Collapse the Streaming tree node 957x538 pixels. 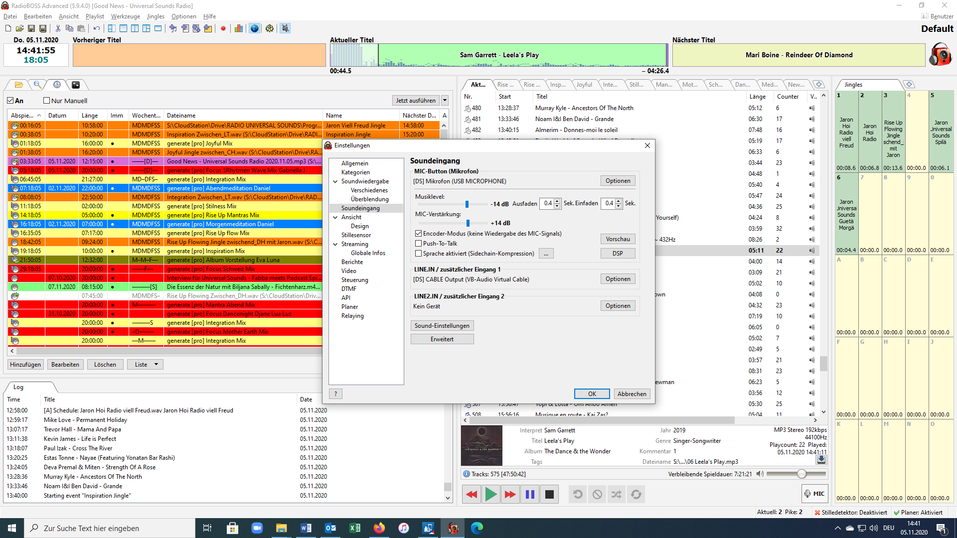click(x=335, y=244)
